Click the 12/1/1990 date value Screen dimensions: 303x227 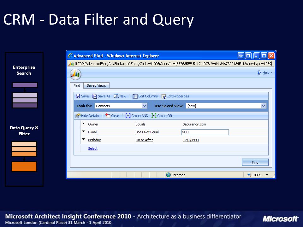click(x=191, y=140)
